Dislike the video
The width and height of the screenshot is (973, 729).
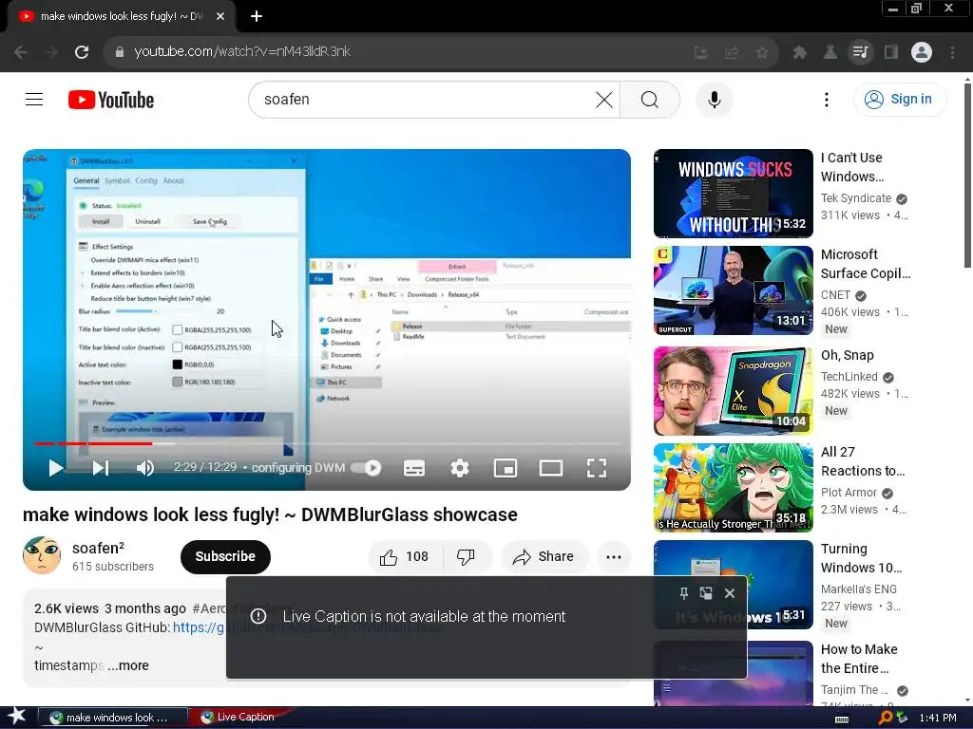[467, 556]
